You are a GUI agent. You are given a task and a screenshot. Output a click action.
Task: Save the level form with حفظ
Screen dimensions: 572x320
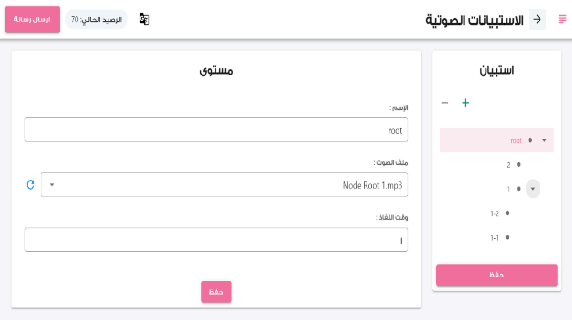pyautogui.click(x=216, y=292)
